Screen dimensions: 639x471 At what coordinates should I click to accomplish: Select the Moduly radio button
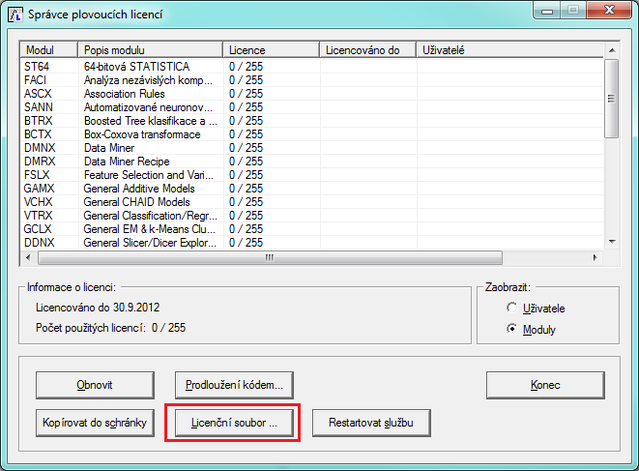[511, 329]
